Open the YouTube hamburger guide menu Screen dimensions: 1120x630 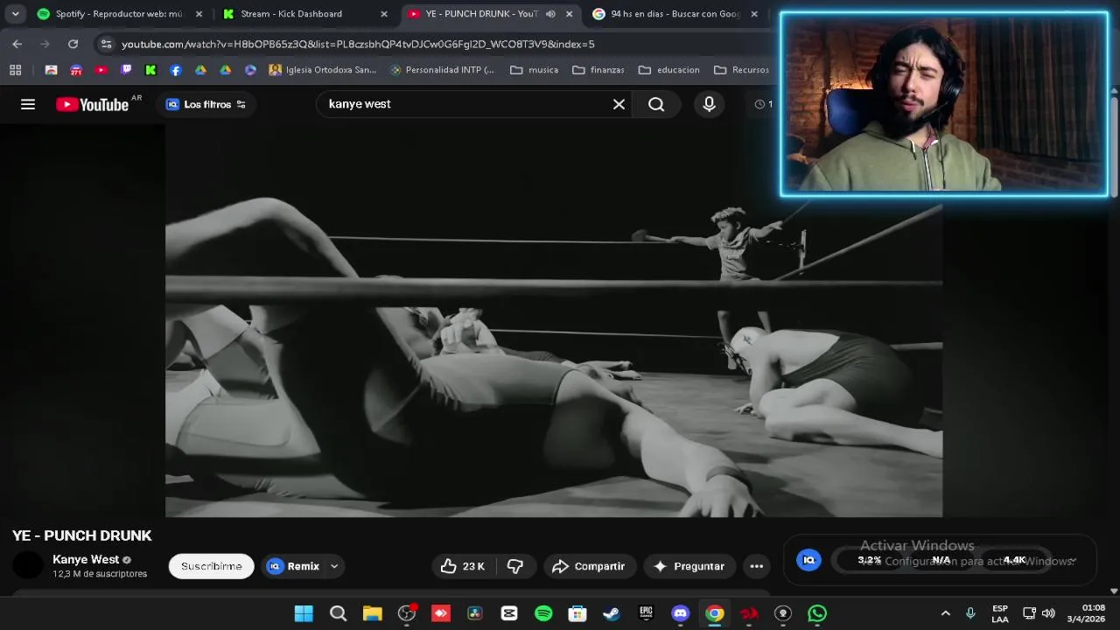tap(28, 104)
